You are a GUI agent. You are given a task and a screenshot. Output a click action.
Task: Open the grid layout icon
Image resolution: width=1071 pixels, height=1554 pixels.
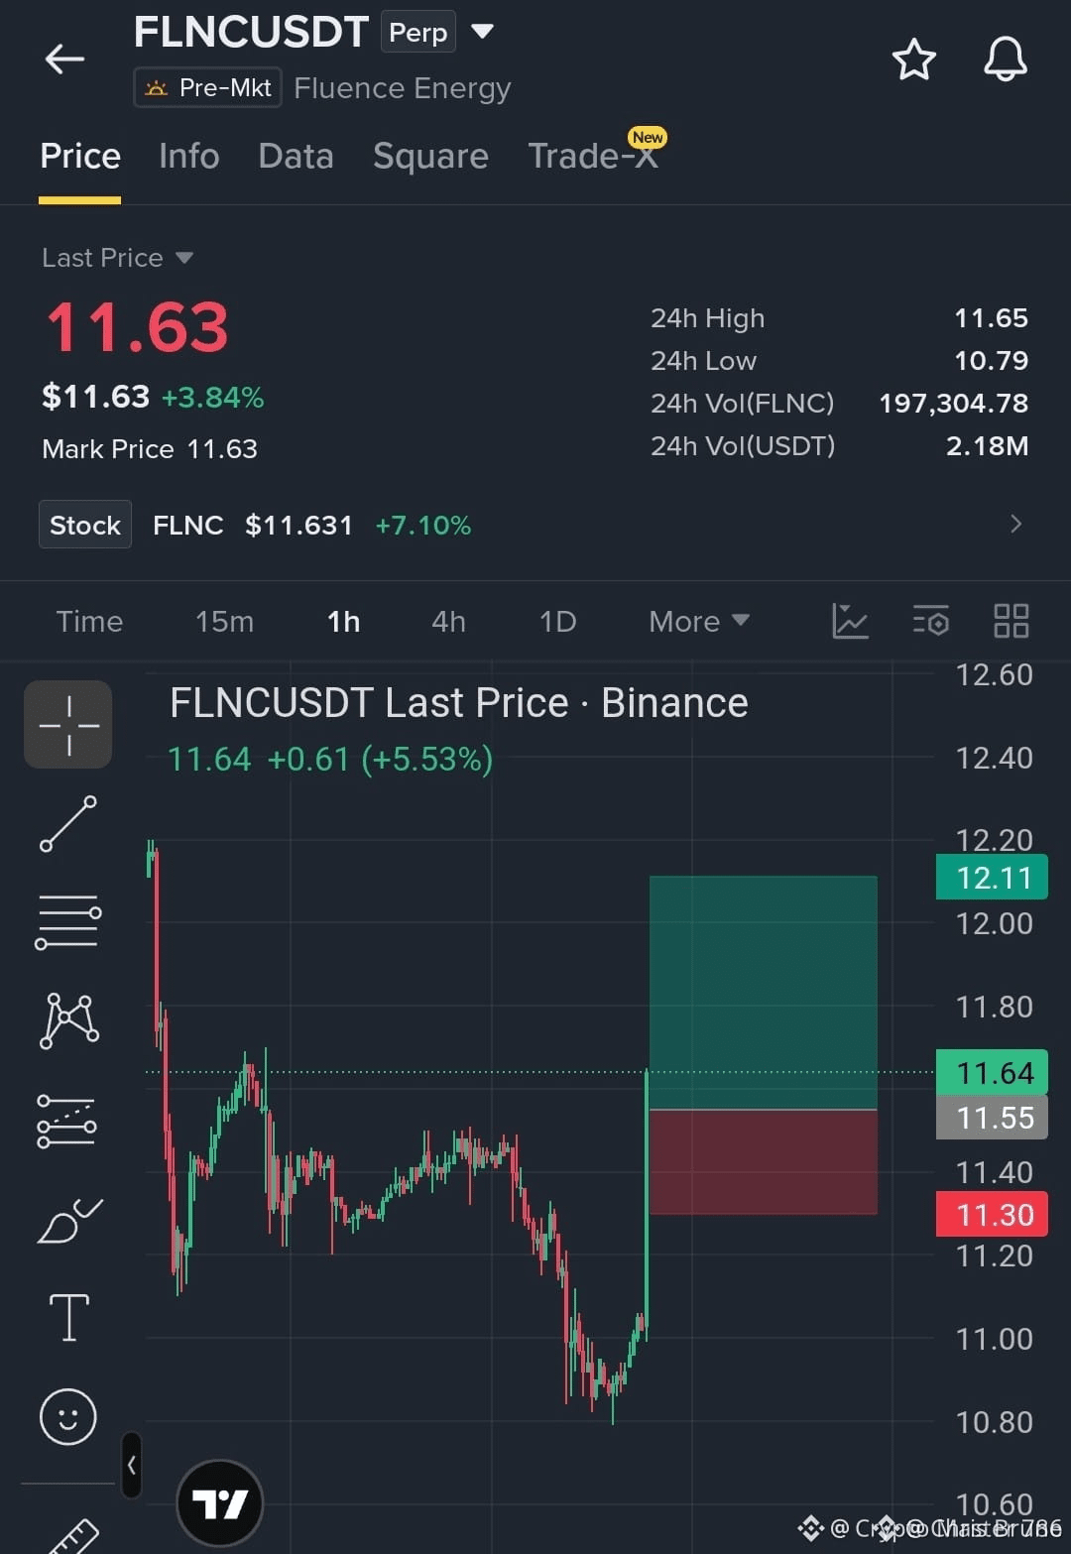pos(1011,622)
